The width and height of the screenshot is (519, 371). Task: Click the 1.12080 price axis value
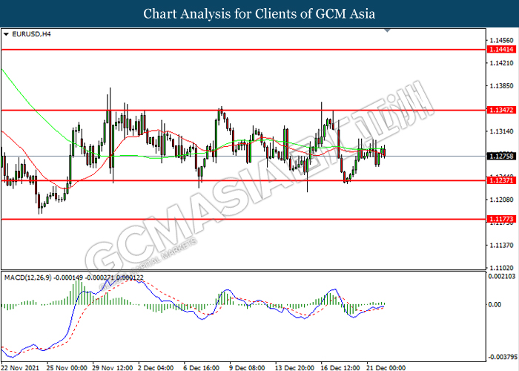pyautogui.click(x=501, y=200)
